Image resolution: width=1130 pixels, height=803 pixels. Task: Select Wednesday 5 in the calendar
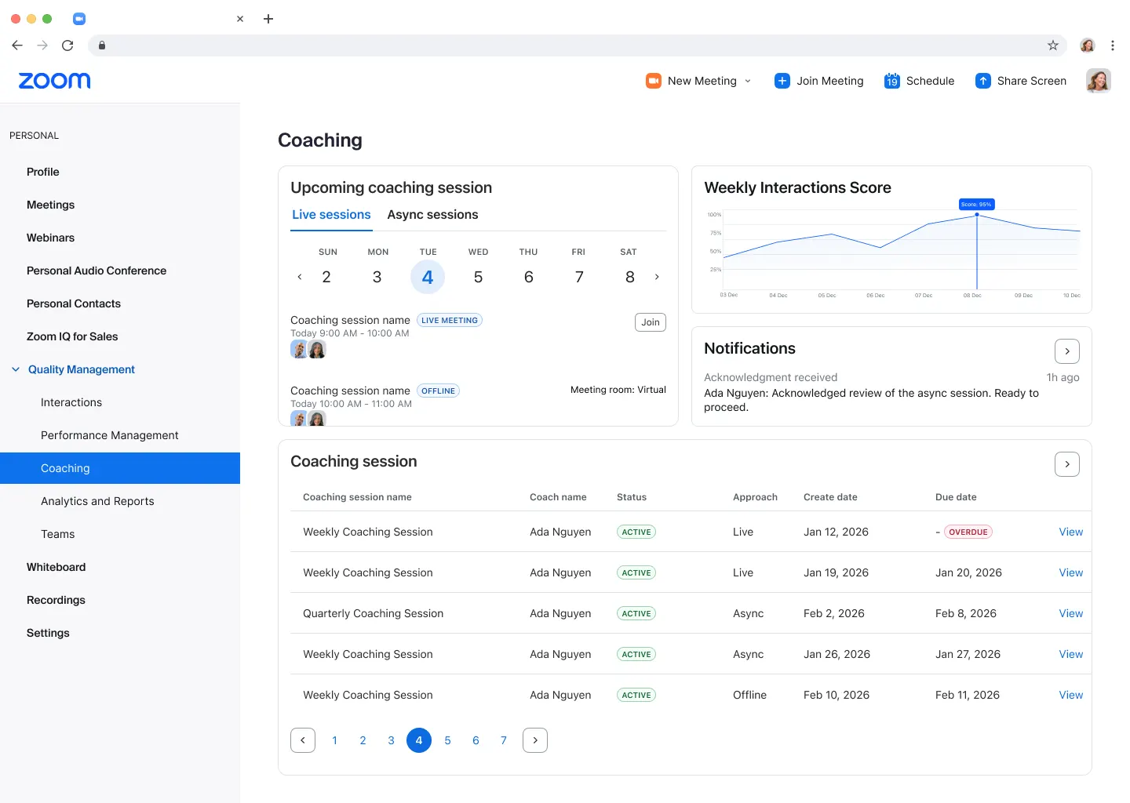point(478,277)
